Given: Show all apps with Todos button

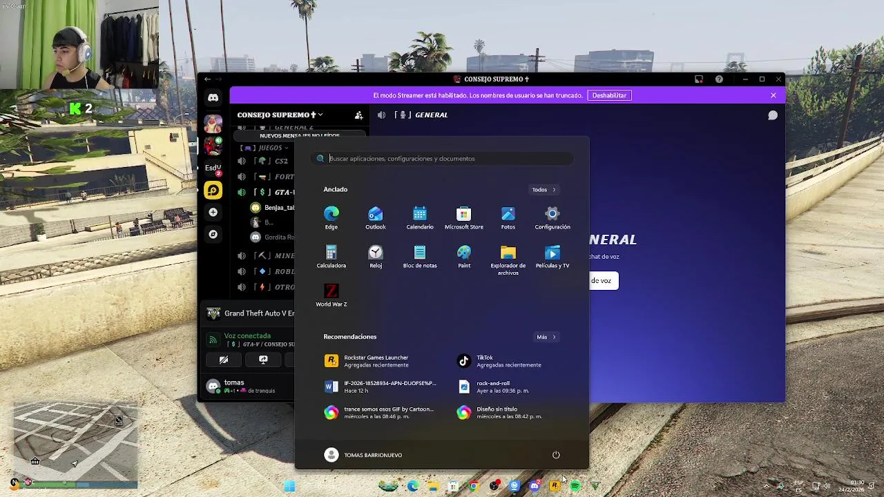Looking at the screenshot, I should coord(544,190).
